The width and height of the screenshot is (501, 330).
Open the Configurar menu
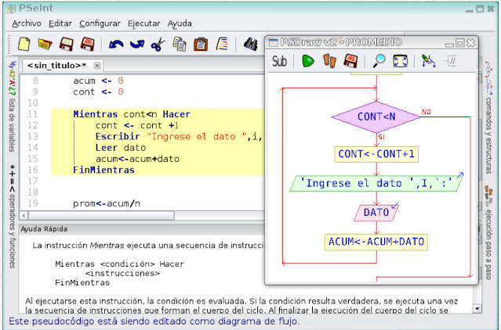coord(100,23)
